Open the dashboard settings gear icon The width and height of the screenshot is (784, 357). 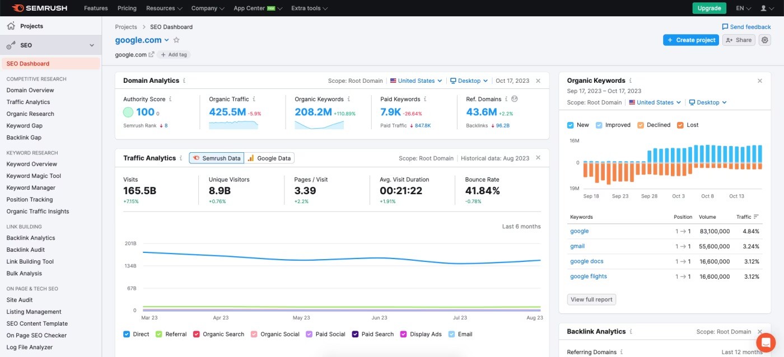[x=765, y=40]
